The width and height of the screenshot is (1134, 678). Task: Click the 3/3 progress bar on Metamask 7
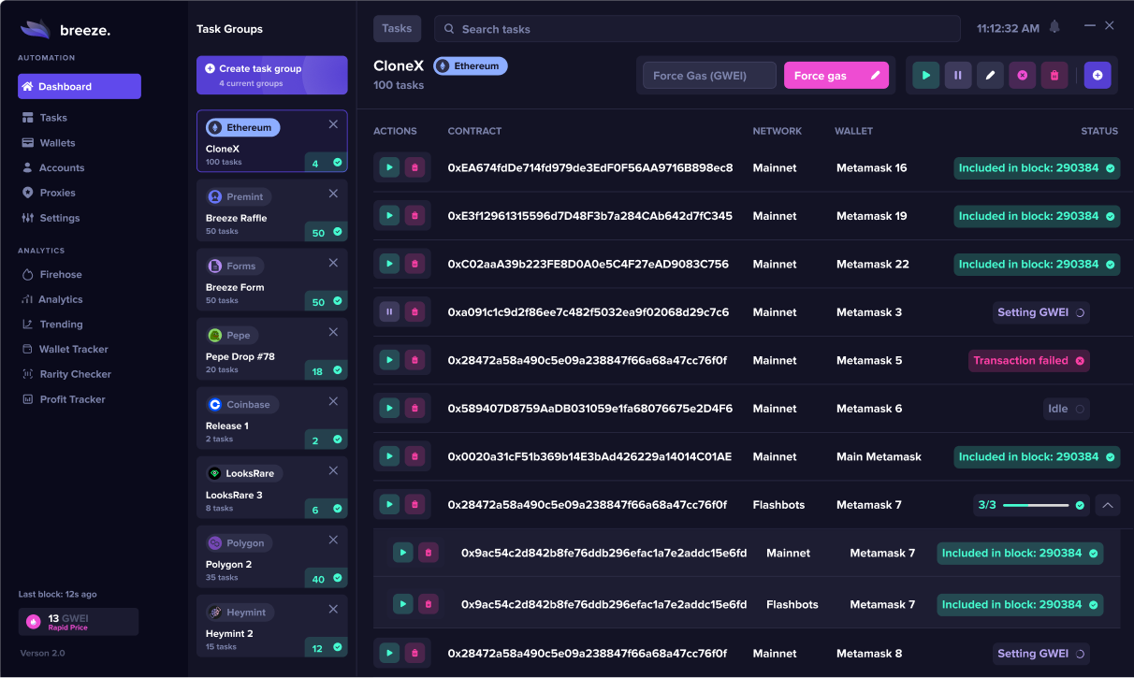[x=1035, y=505]
